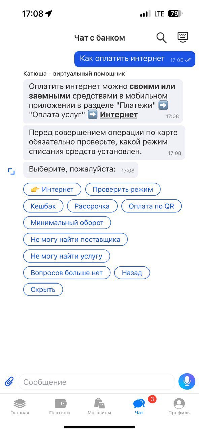Follow the underlined Интернет link
The height and width of the screenshot is (432, 199).
[x=119, y=115]
